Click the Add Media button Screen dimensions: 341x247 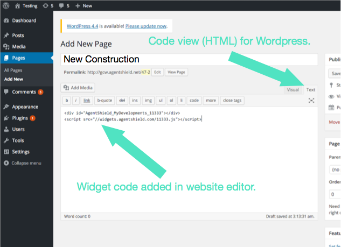click(x=78, y=88)
